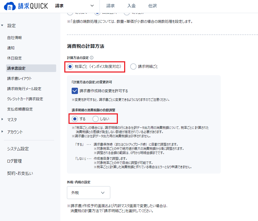
Task: Click the 「計算方法の設定」の変更許可 label
Action: [92, 82]
